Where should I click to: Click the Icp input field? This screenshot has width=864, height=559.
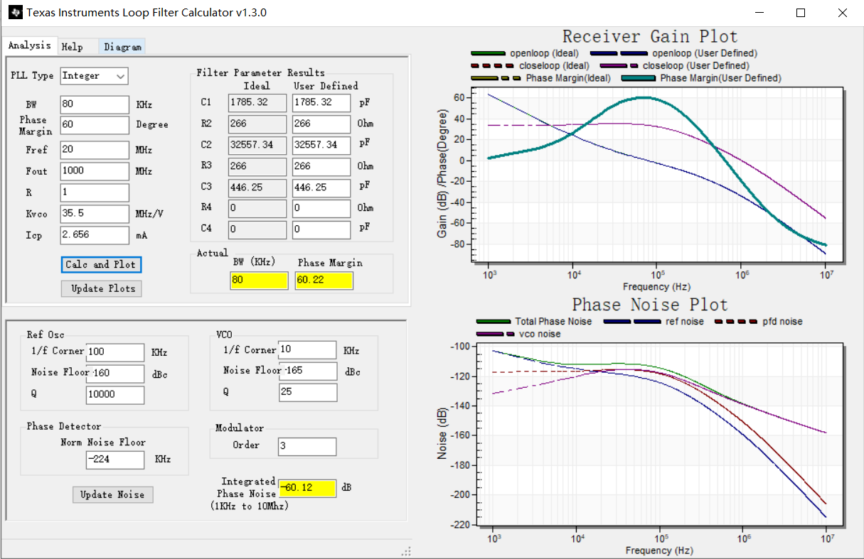[x=95, y=235]
